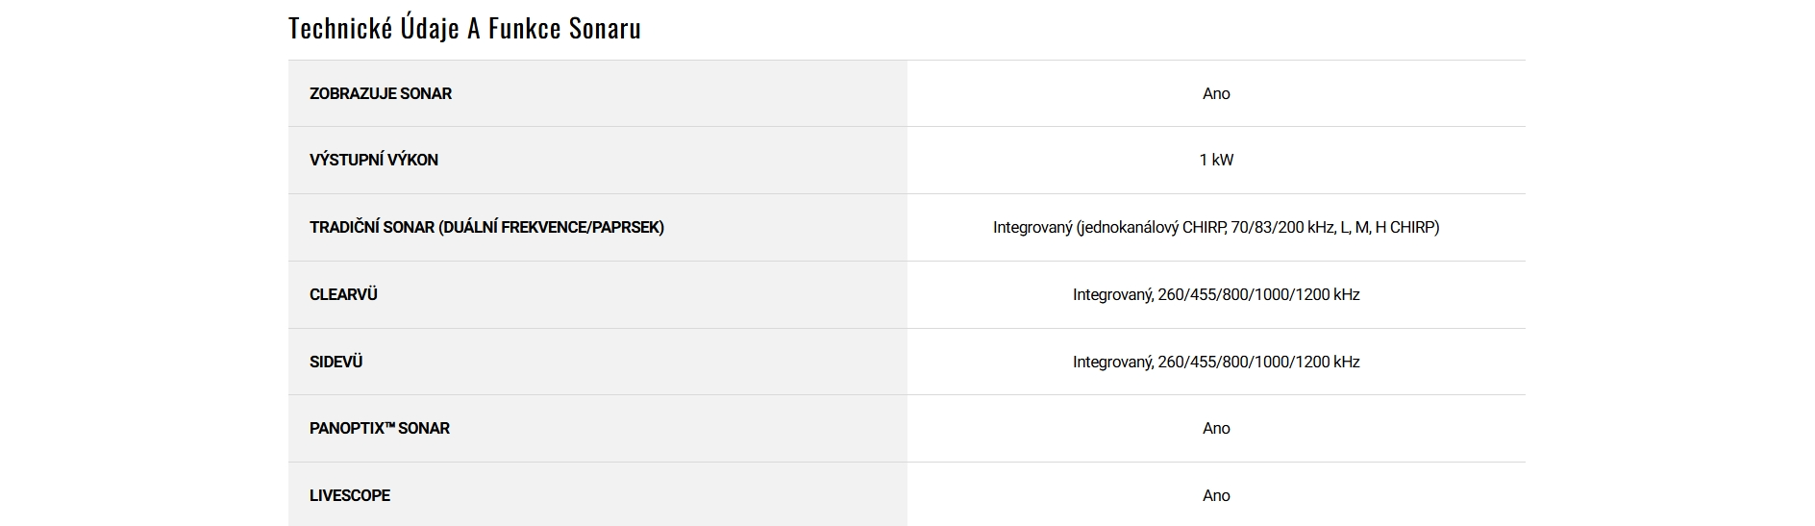
Task: Click the Ano value for Panoptix Sonar
Action: pos(1216,428)
